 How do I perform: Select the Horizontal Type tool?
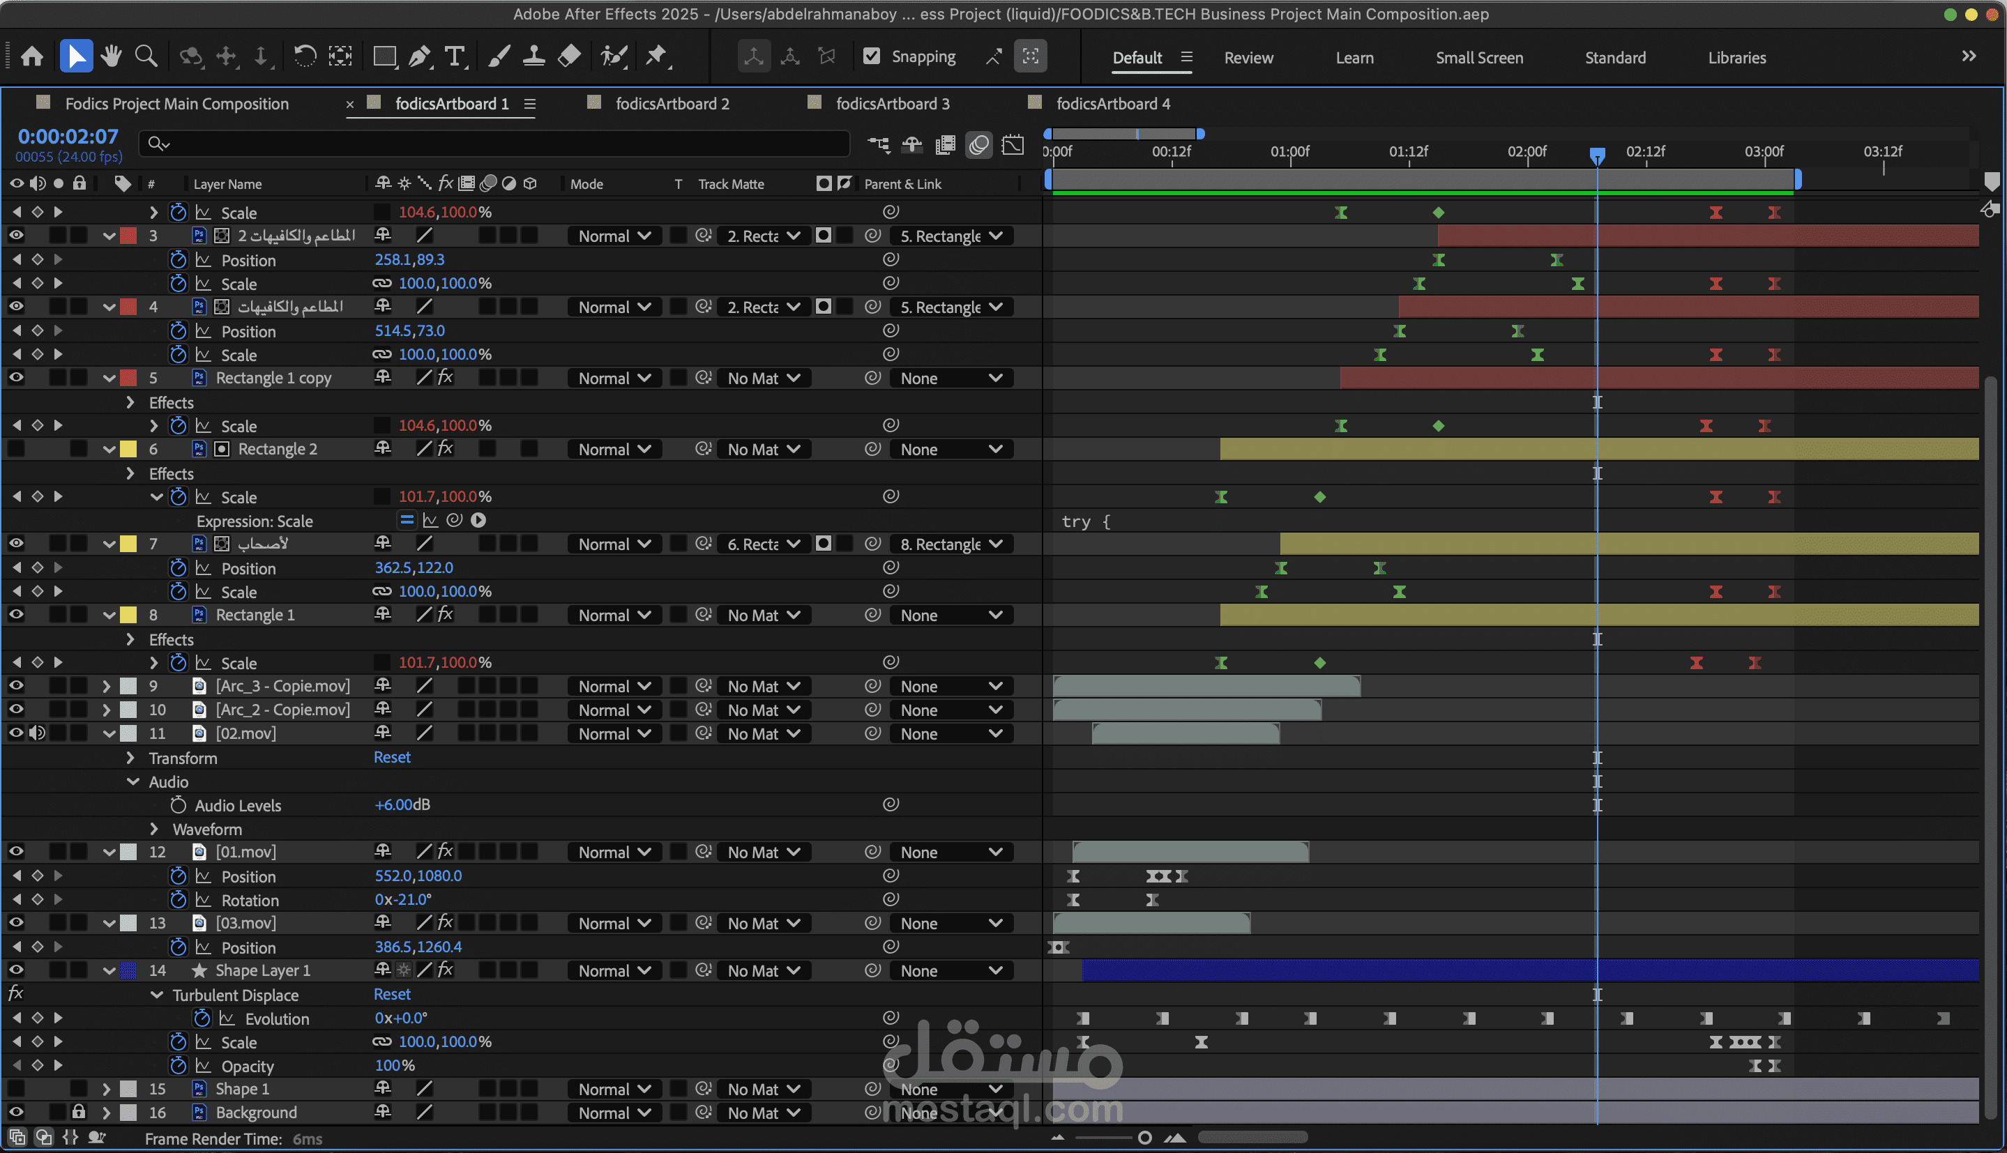(x=455, y=56)
